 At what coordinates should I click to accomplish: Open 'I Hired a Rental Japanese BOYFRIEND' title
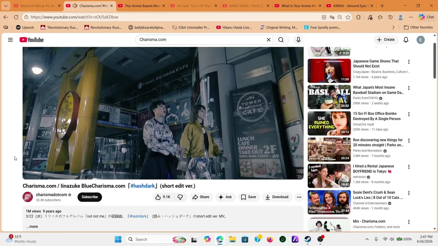373,169
